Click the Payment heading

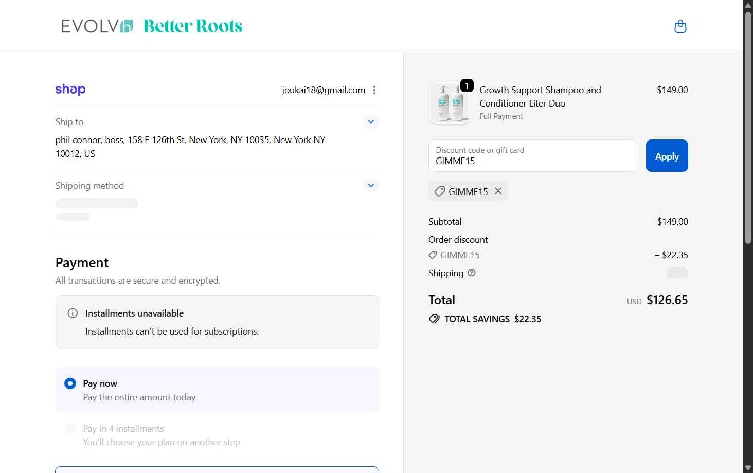[x=82, y=262]
